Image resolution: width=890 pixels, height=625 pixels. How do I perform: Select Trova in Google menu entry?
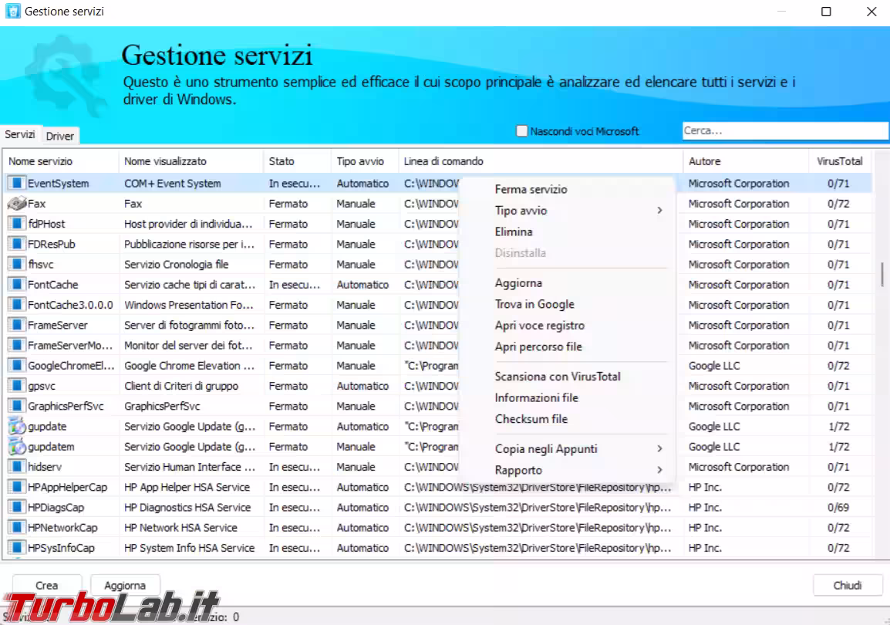534,304
